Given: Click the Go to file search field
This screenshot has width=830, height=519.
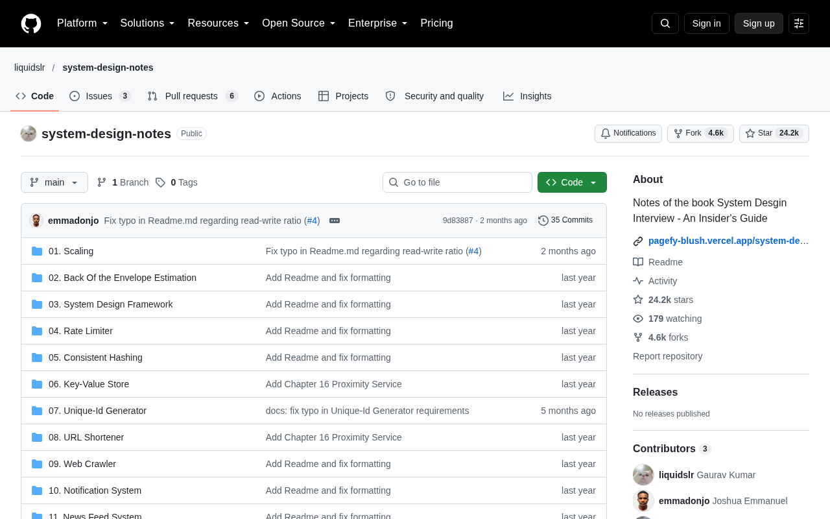Looking at the screenshot, I should 457,182.
